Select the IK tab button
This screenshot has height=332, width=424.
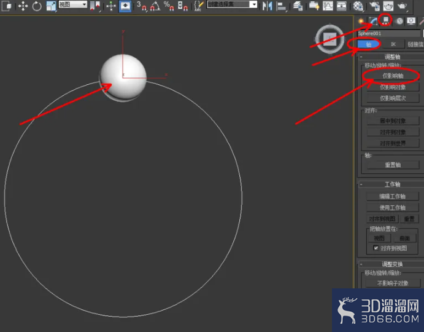[x=393, y=44]
